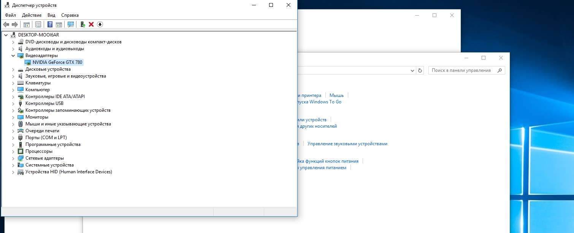574x233 pixels.
Task: Click refresh icon in Control Panel address bar
Action: tap(420, 70)
